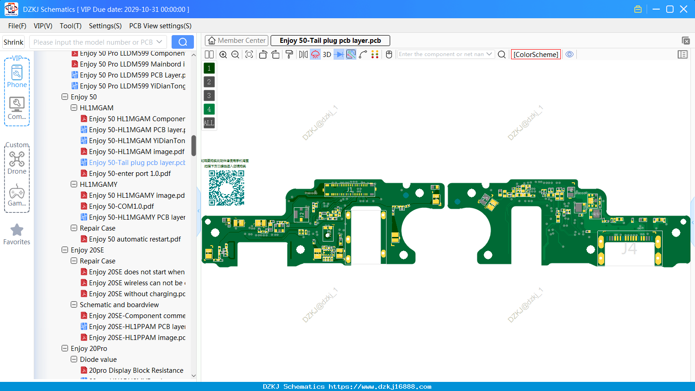Click the split view icon in PCB toolbar
The height and width of the screenshot is (391, 695).
(x=209, y=55)
